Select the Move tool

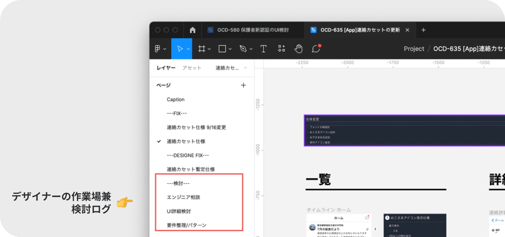click(x=180, y=49)
